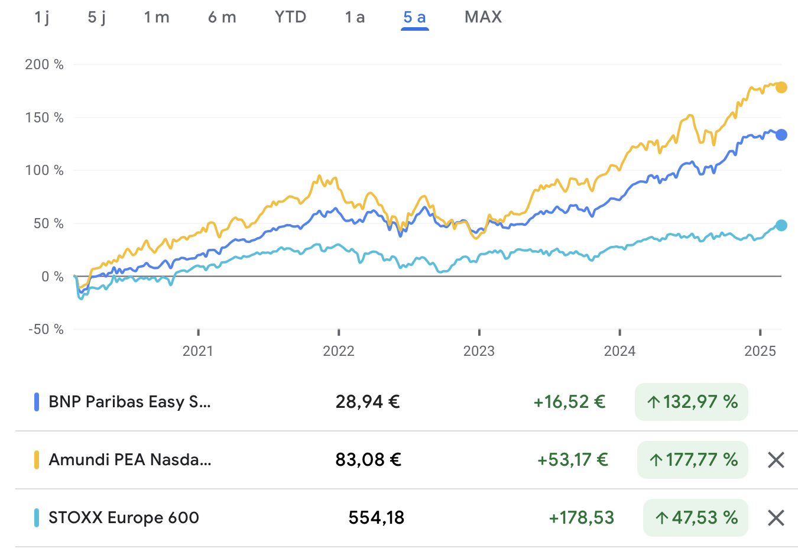Screen dimensions: 798x558
Task: Remove STOXX Europe 600 comparison with X
Action: (x=776, y=518)
